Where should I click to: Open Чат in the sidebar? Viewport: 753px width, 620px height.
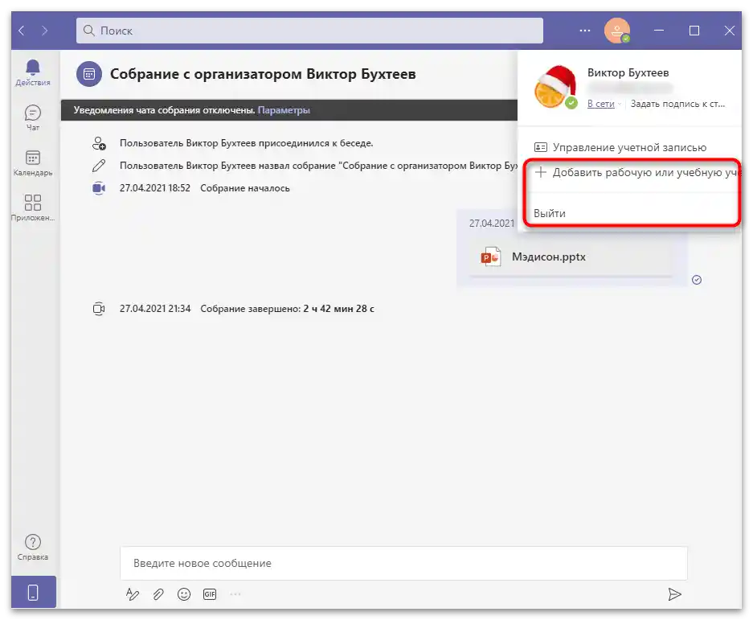33,118
